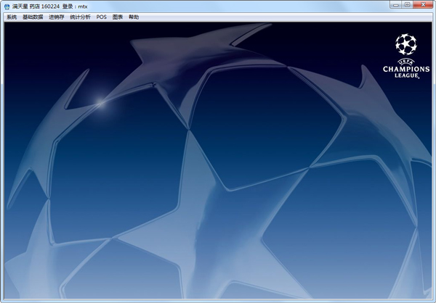436x303 pixels.
Task: Maximize the 满天星 药店 window
Action: (x=408, y=5)
